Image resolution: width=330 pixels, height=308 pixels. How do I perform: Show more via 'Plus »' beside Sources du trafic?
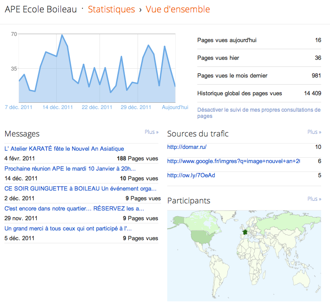[x=314, y=132]
